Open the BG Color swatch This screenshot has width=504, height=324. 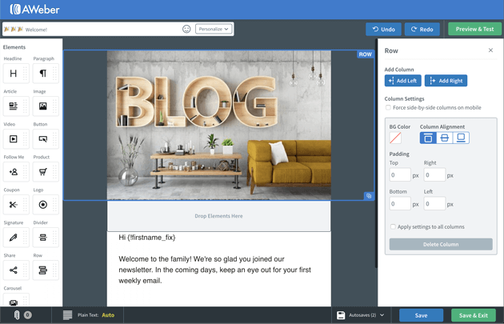395,138
